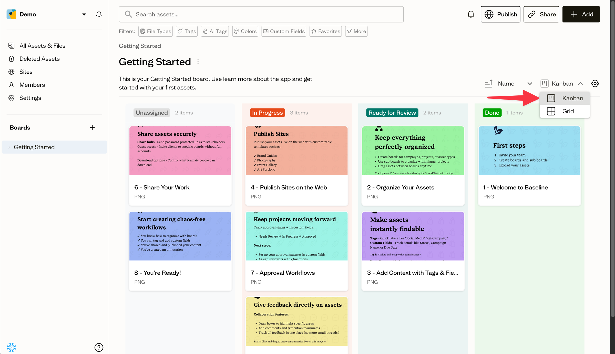Click the snowflake icon at sidebar bottom
Screen dimensions: 615x354
point(11,347)
